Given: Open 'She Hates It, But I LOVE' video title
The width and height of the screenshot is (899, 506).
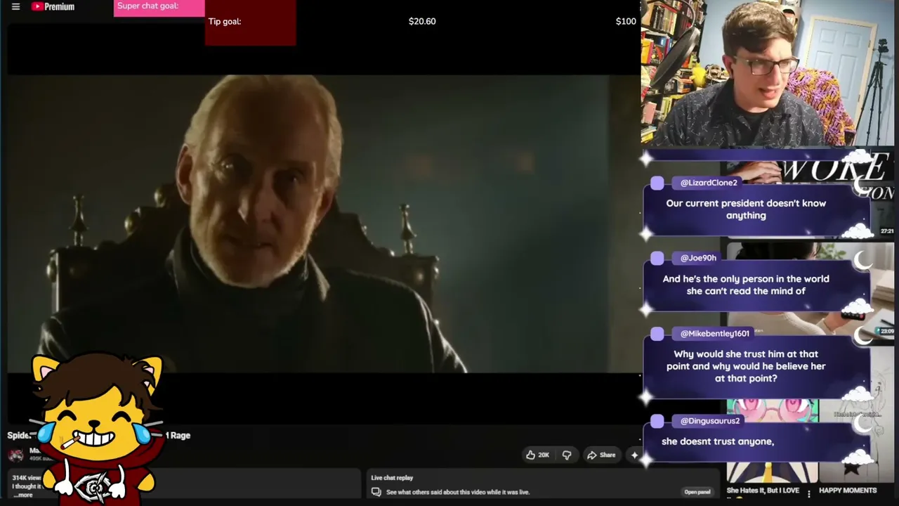Looking at the screenshot, I should tap(763, 491).
